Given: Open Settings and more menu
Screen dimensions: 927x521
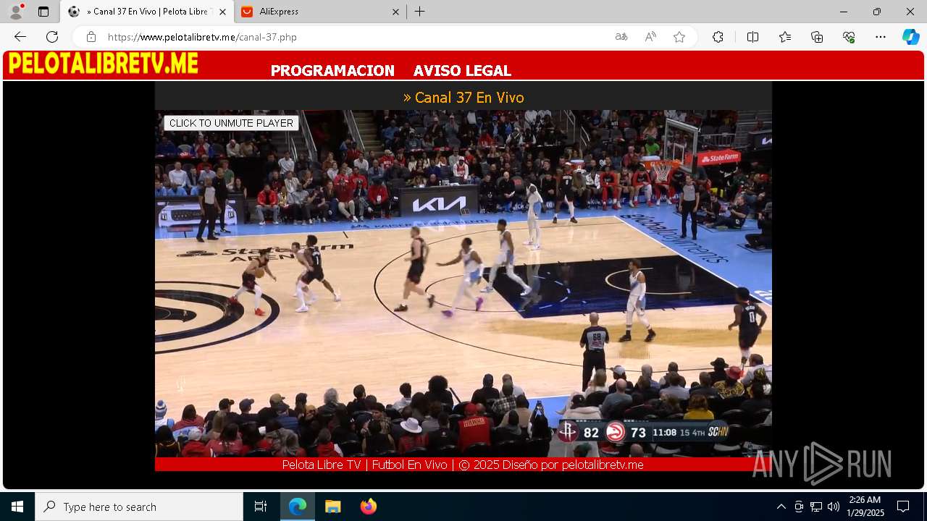Looking at the screenshot, I should (x=881, y=37).
